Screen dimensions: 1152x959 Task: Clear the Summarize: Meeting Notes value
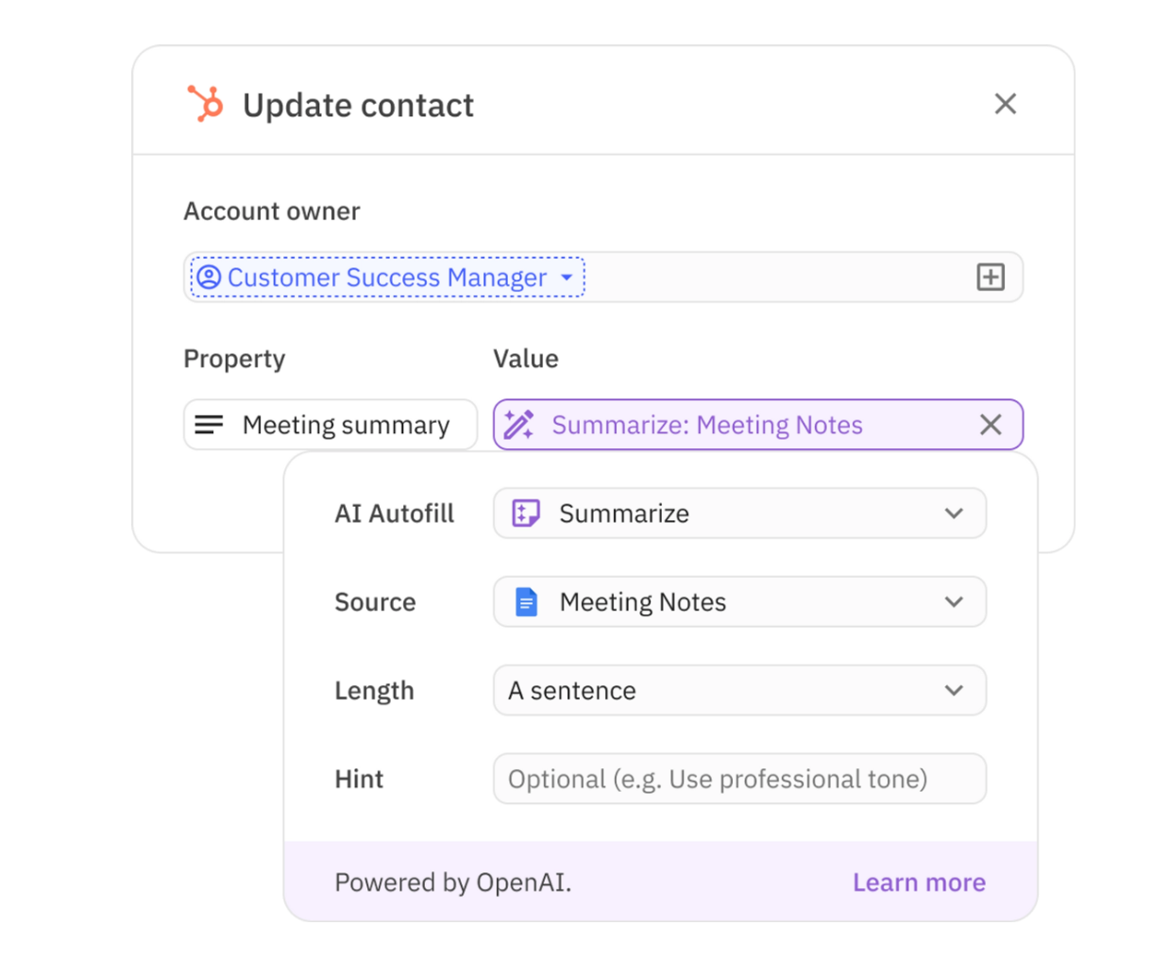990,425
